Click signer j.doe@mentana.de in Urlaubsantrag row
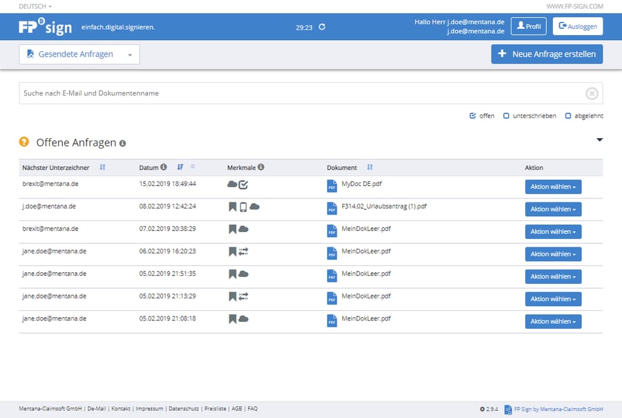The width and height of the screenshot is (622, 418). click(49, 207)
